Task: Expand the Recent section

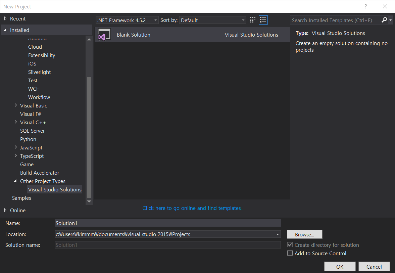Action: tap(5, 18)
